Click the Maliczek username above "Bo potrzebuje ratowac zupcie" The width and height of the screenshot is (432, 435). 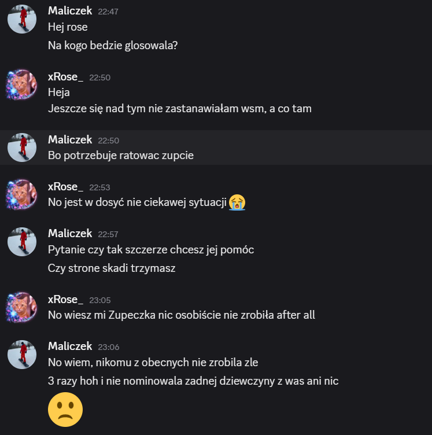click(x=70, y=139)
